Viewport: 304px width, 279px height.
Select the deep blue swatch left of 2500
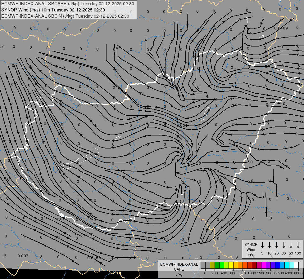pyautogui.click(x=278, y=265)
